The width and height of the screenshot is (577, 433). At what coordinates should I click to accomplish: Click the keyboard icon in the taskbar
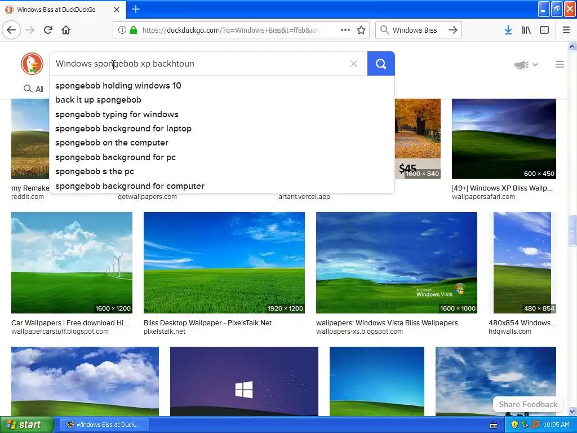click(x=494, y=425)
